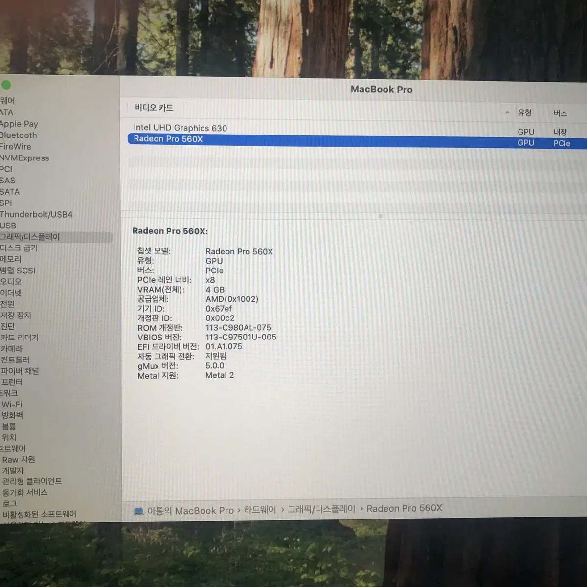Screen dimensions: 587x587
Task: Select 카메라 in sidebar
Action: tap(11, 349)
